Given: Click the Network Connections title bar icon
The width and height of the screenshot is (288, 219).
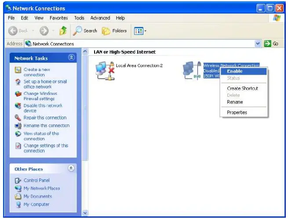Looking at the screenshot, I should pyautogui.click(x=8, y=8).
